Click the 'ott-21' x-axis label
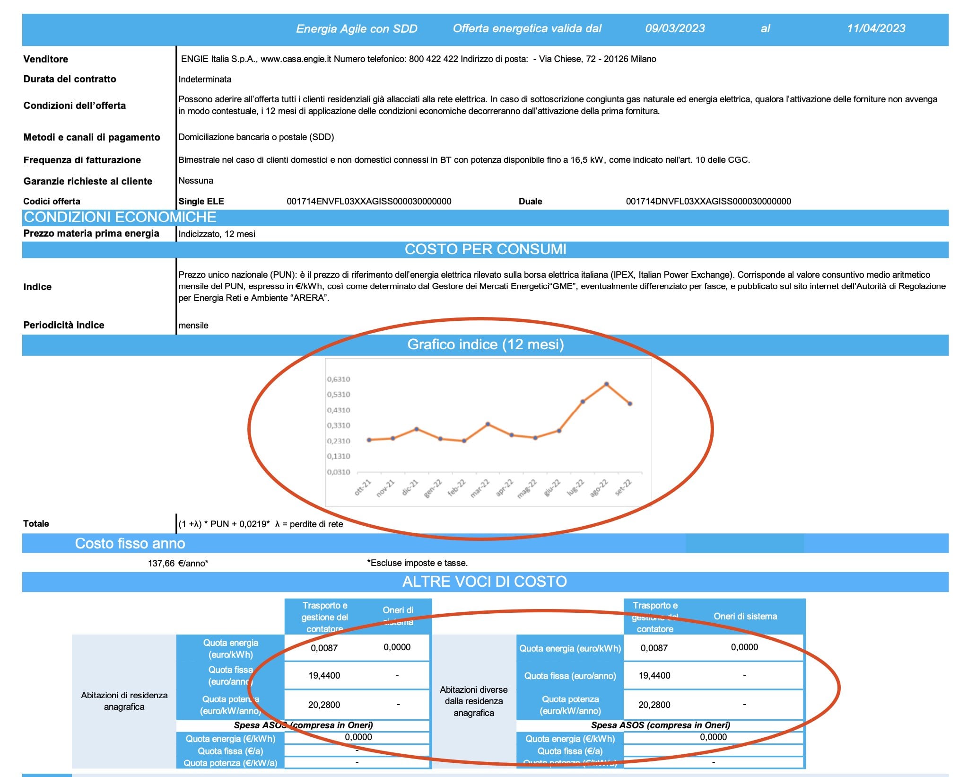 click(363, 487)
